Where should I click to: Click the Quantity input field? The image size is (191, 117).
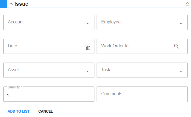49,96
